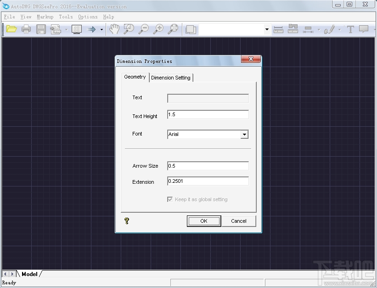377x288 pixels.
Task: Click the yellow question mark help icon
Action: tap(127, 221)
